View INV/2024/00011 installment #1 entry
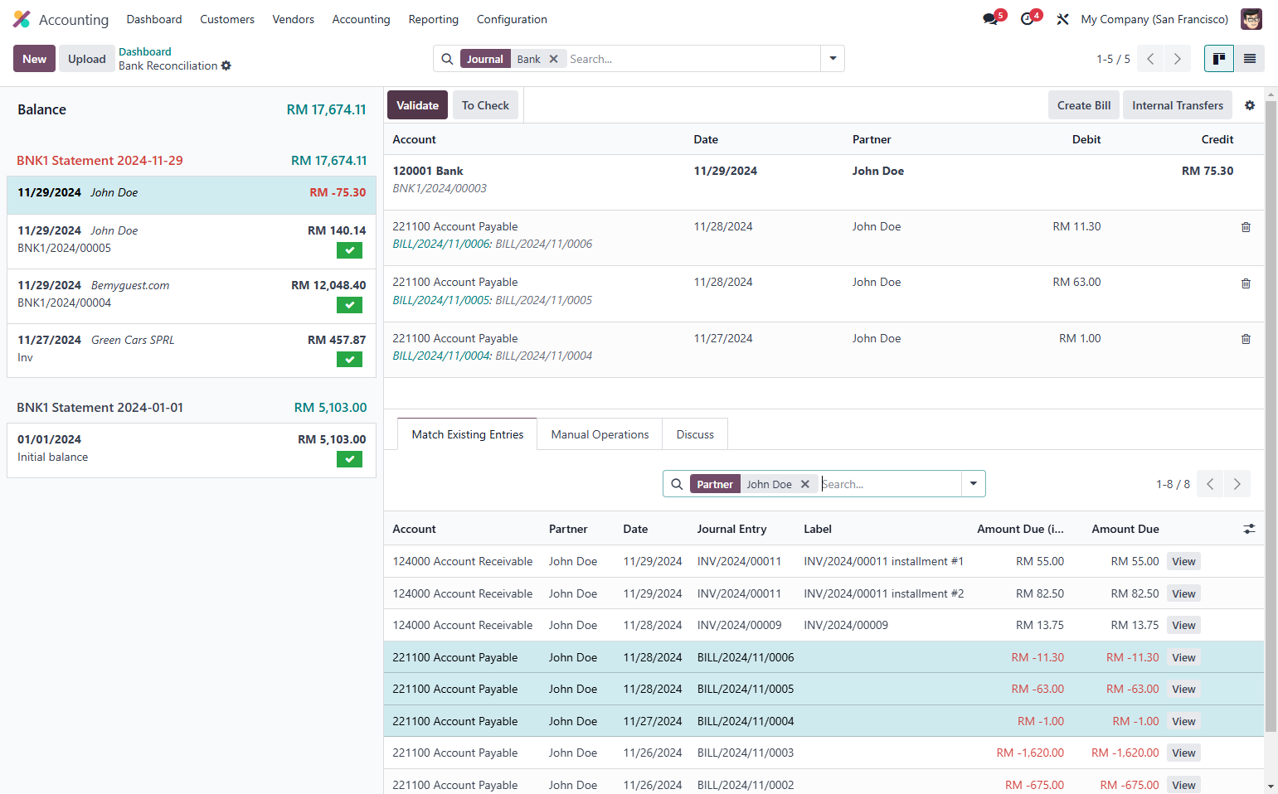 pyautogui.click(x=1183, y=562)
